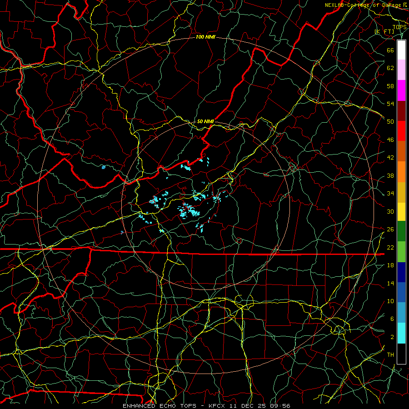Image resolution: width=409 pixels, height=409 pixels.
Task: Click the 50 NMI range ring label
Action: [x=205, y=121]
